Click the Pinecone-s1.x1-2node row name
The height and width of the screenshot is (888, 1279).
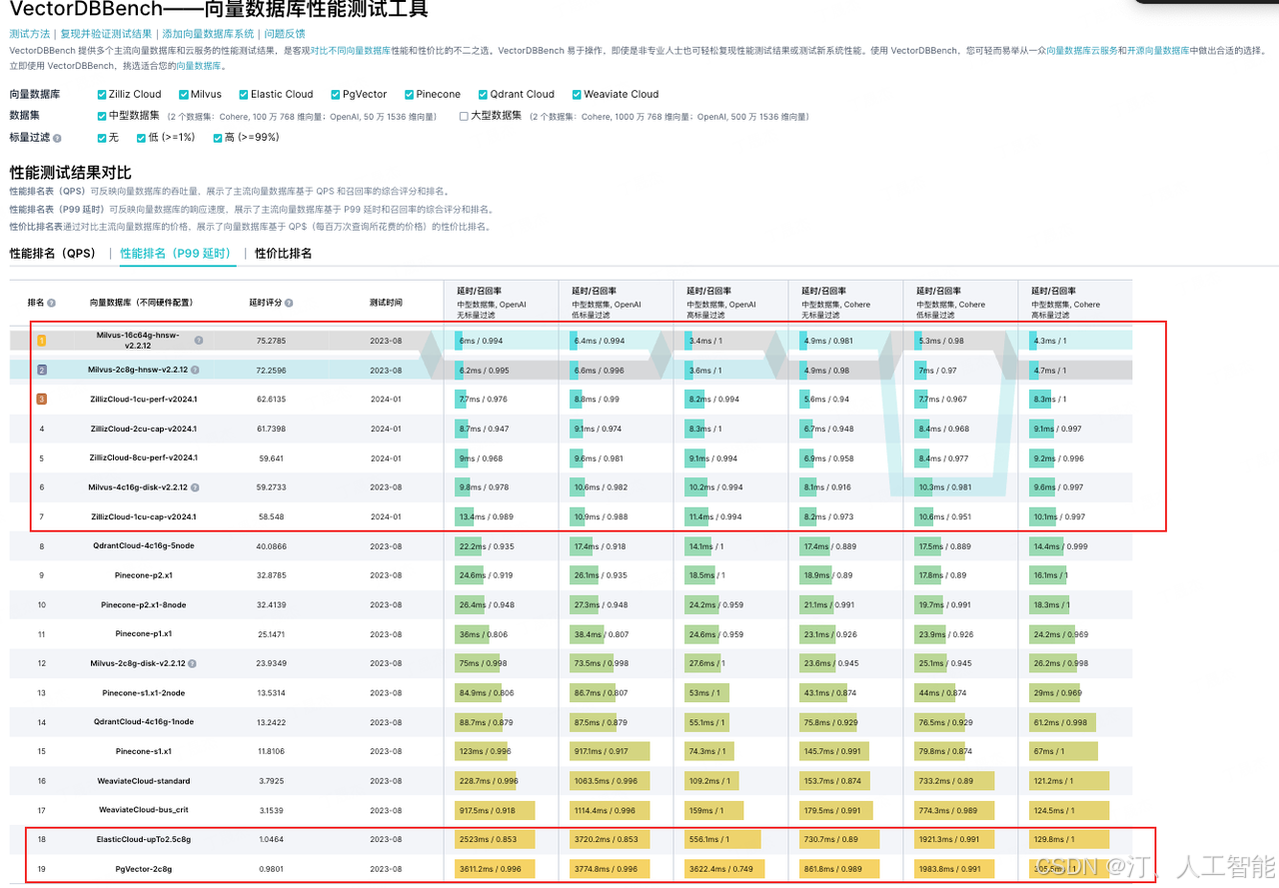(x=143, y=693)
